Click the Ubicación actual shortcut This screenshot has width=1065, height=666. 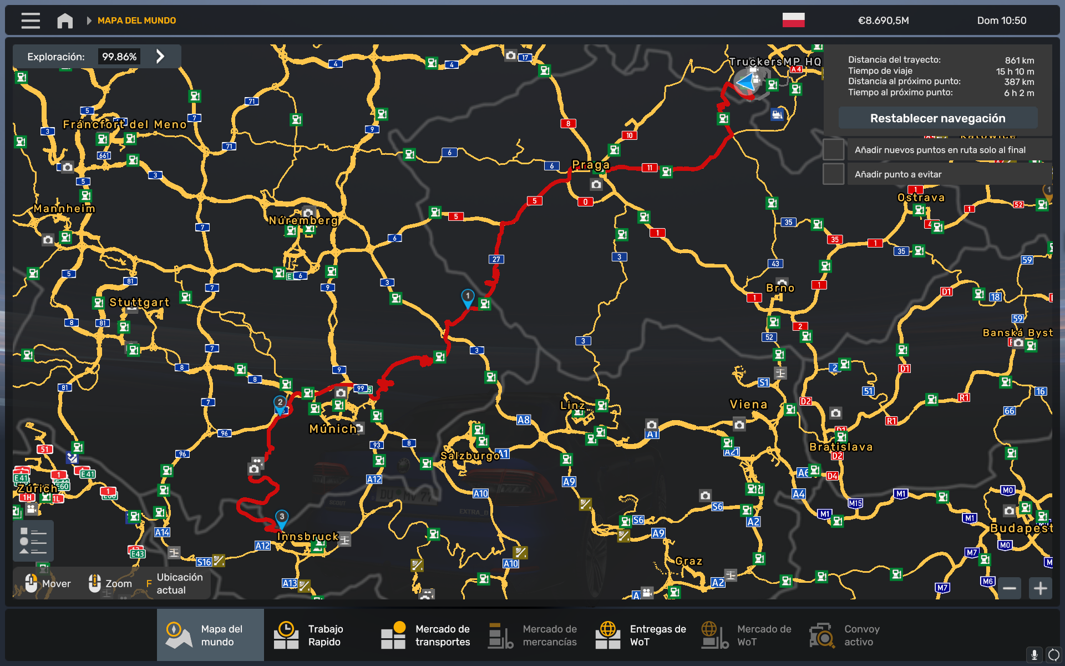point(172,584)
